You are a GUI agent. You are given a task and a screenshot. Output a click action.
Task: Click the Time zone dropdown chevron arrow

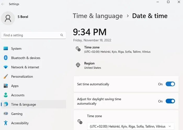coord(170,126)
